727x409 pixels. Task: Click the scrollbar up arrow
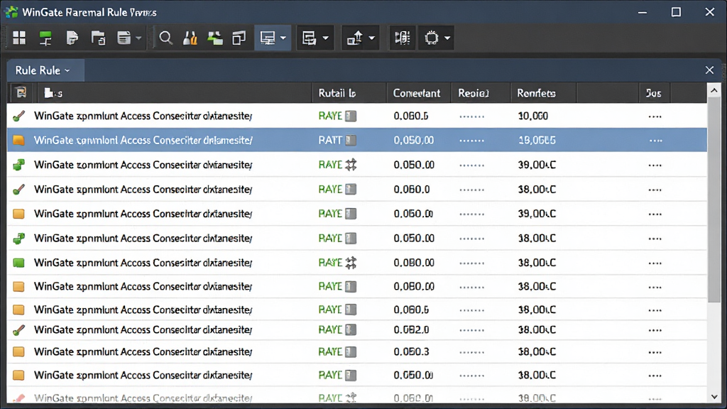point(714,90)
